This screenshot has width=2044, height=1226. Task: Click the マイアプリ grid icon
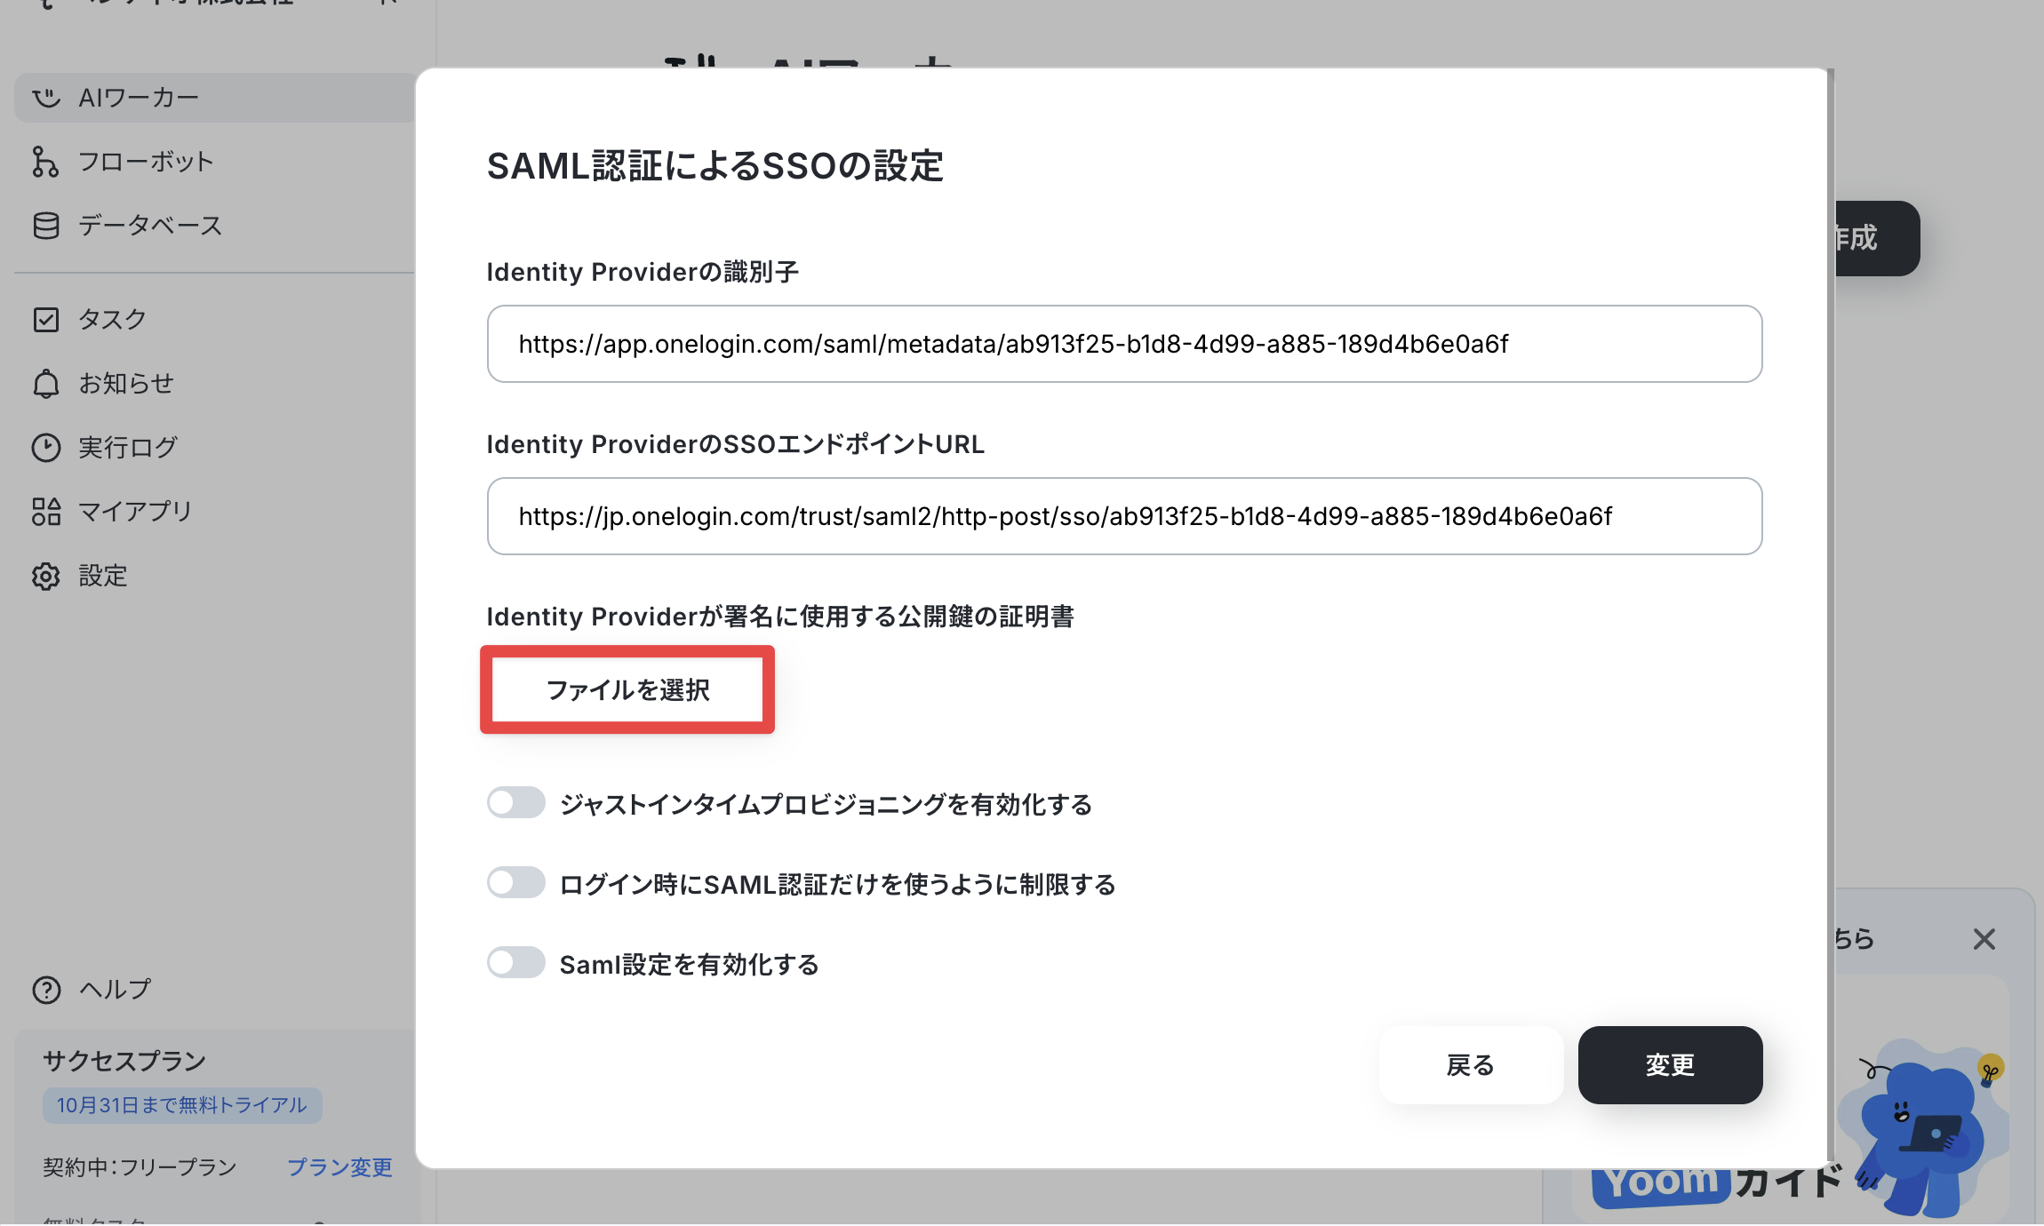pos(46,512)
